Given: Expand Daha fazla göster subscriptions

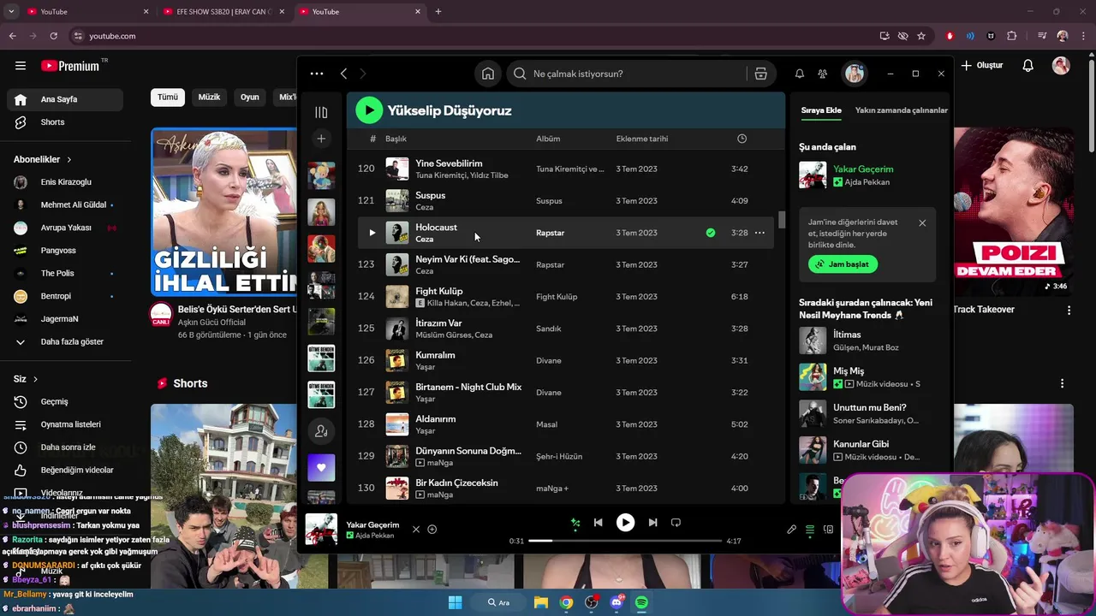Looking at the screenshot, I should (65, 341).
